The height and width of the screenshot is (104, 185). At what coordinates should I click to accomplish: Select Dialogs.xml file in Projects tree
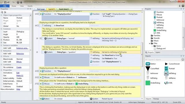click(161, 49)
